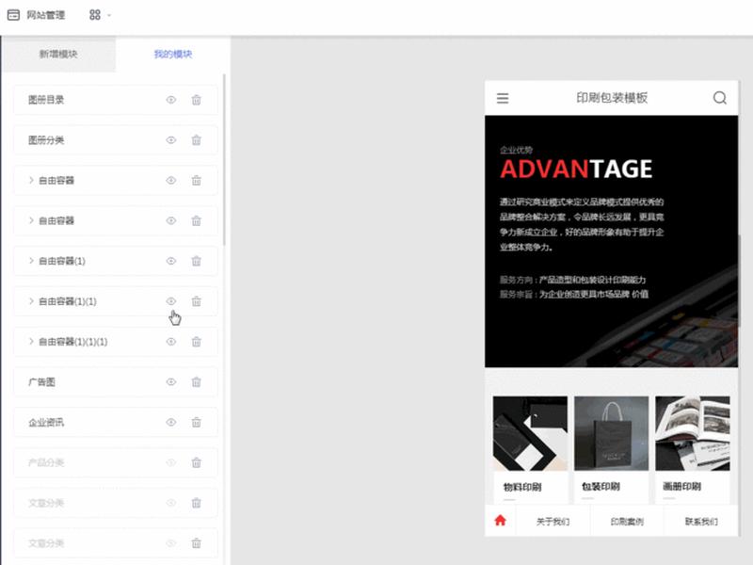Expand the 自由容器(1)(1) container chevron
The height and width of the screenshot is (565, 753).
click(31, 301)
